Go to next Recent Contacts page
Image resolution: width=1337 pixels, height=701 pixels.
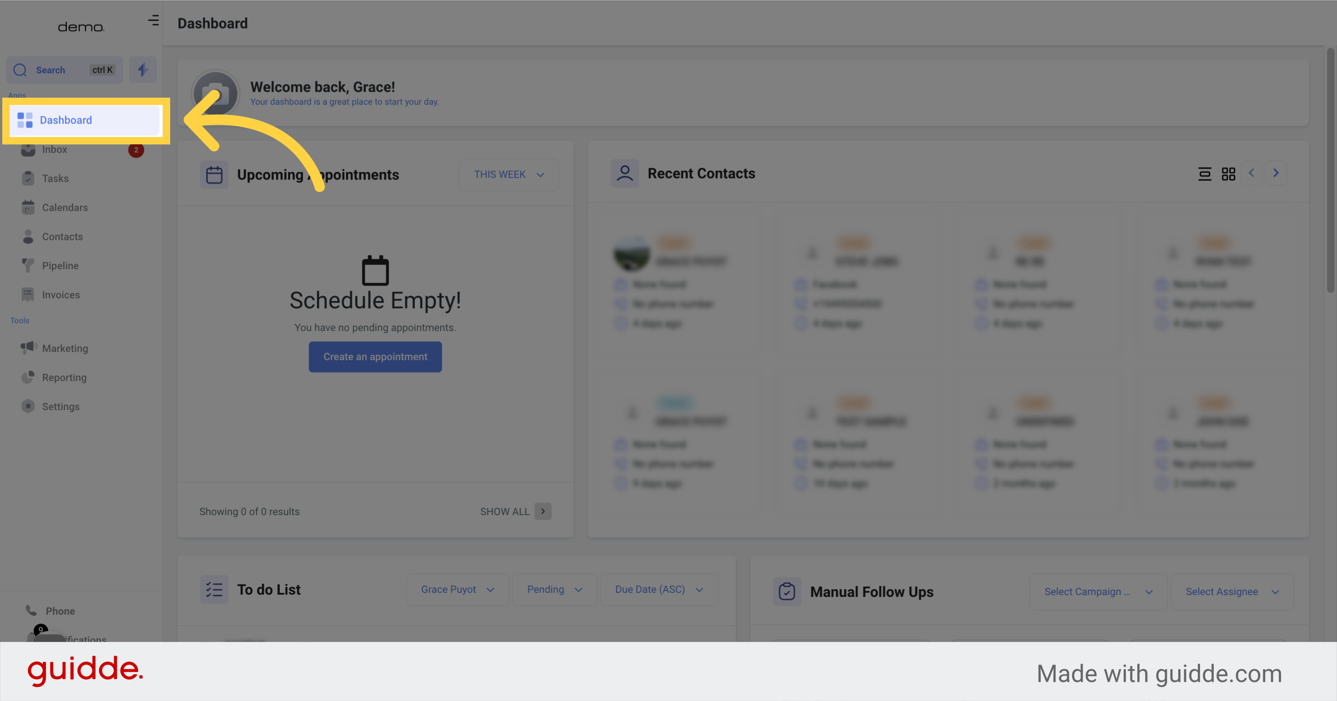1276,173
